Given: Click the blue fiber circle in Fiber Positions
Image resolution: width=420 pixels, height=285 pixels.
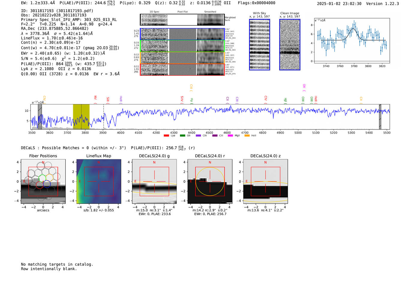Looking at the screenshot, I should [47, 184].
